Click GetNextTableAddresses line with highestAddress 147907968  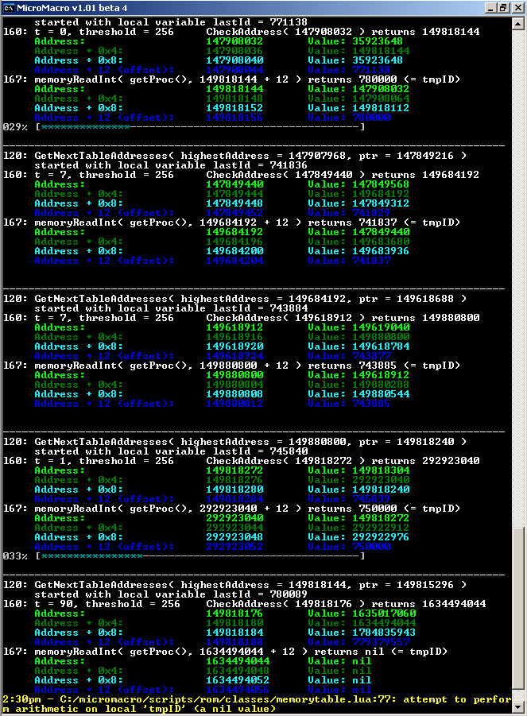click(250, 156)
